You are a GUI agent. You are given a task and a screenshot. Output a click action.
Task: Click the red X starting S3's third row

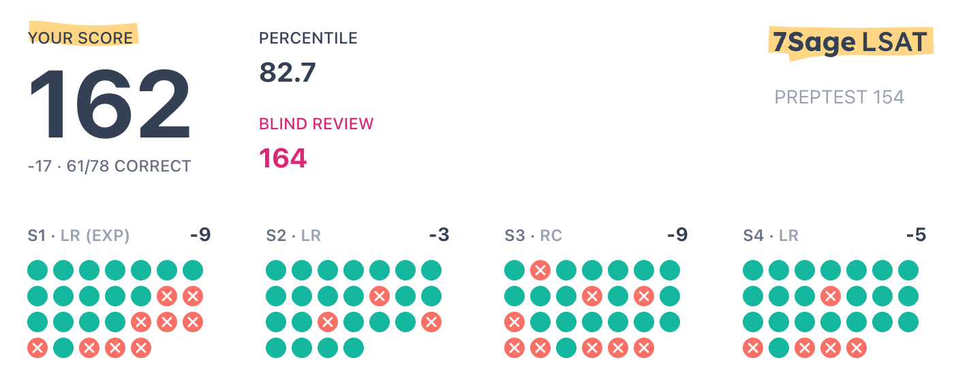tap(514, 322)
